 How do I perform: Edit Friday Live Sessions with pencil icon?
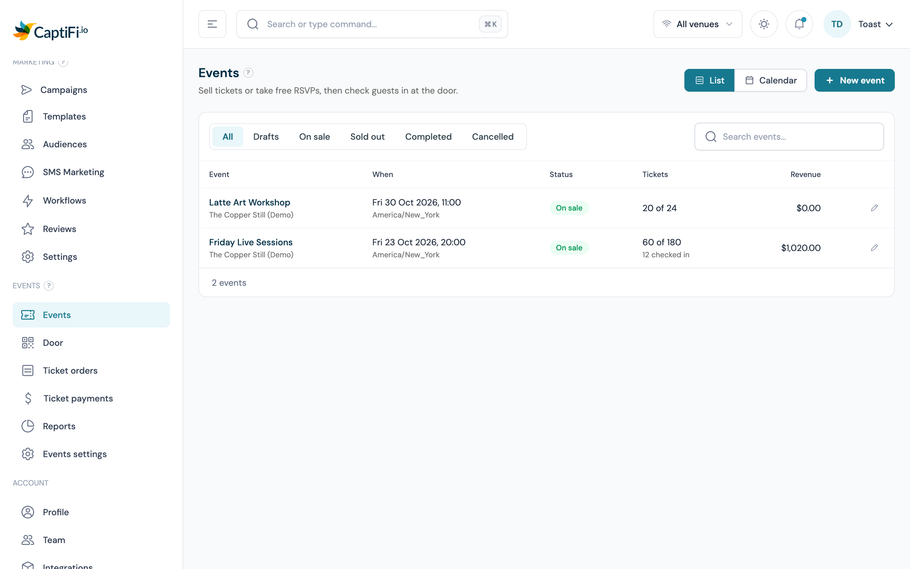pyautogui.click(x=874, y=248)
